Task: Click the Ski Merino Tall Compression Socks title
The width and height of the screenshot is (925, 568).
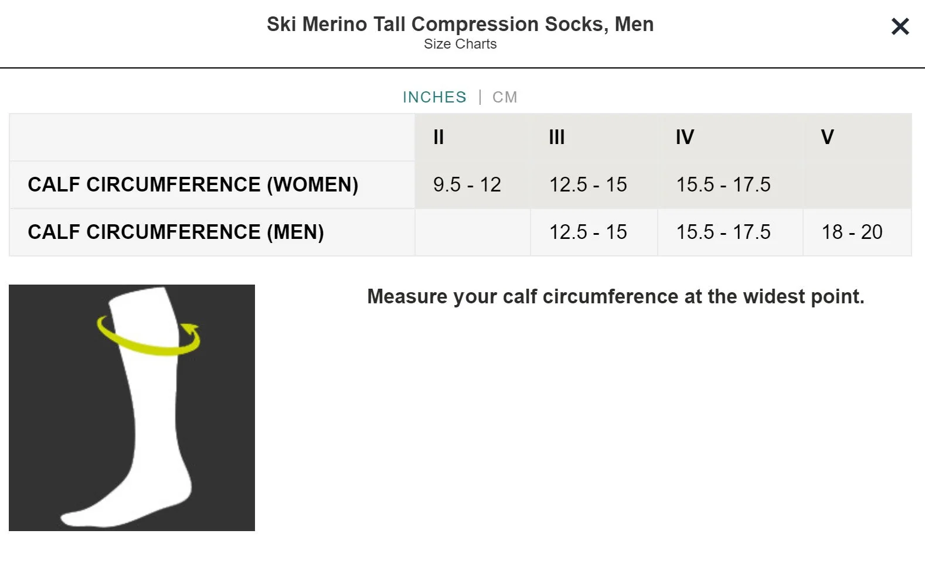Action: click(x=460, y=24)
